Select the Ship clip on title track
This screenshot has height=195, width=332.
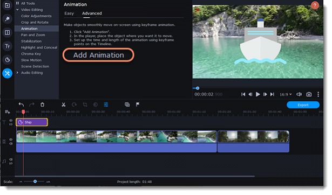(x=32, y=122)
